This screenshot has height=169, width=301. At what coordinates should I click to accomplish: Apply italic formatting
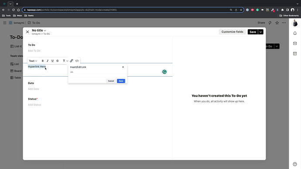(x=48, y=61)
